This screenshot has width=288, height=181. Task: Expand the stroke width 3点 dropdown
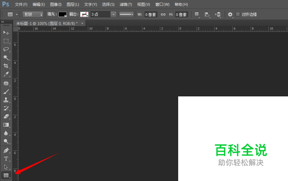pyautogui.click(x=113, y=14)
